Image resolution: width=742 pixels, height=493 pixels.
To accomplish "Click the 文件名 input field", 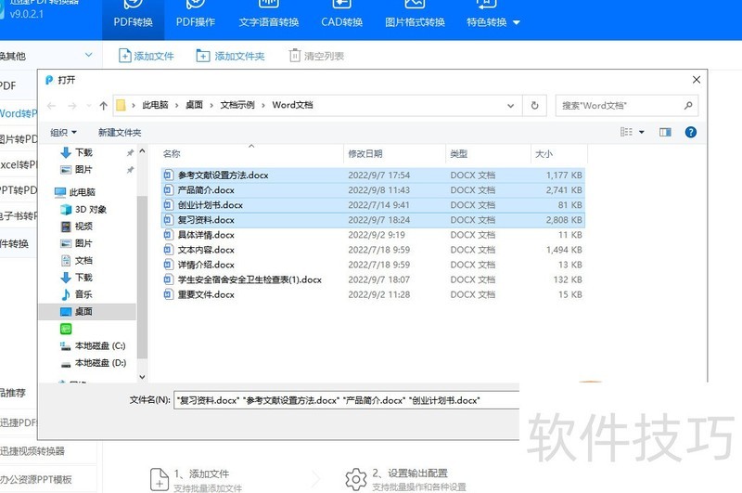I will click(346, 400).
